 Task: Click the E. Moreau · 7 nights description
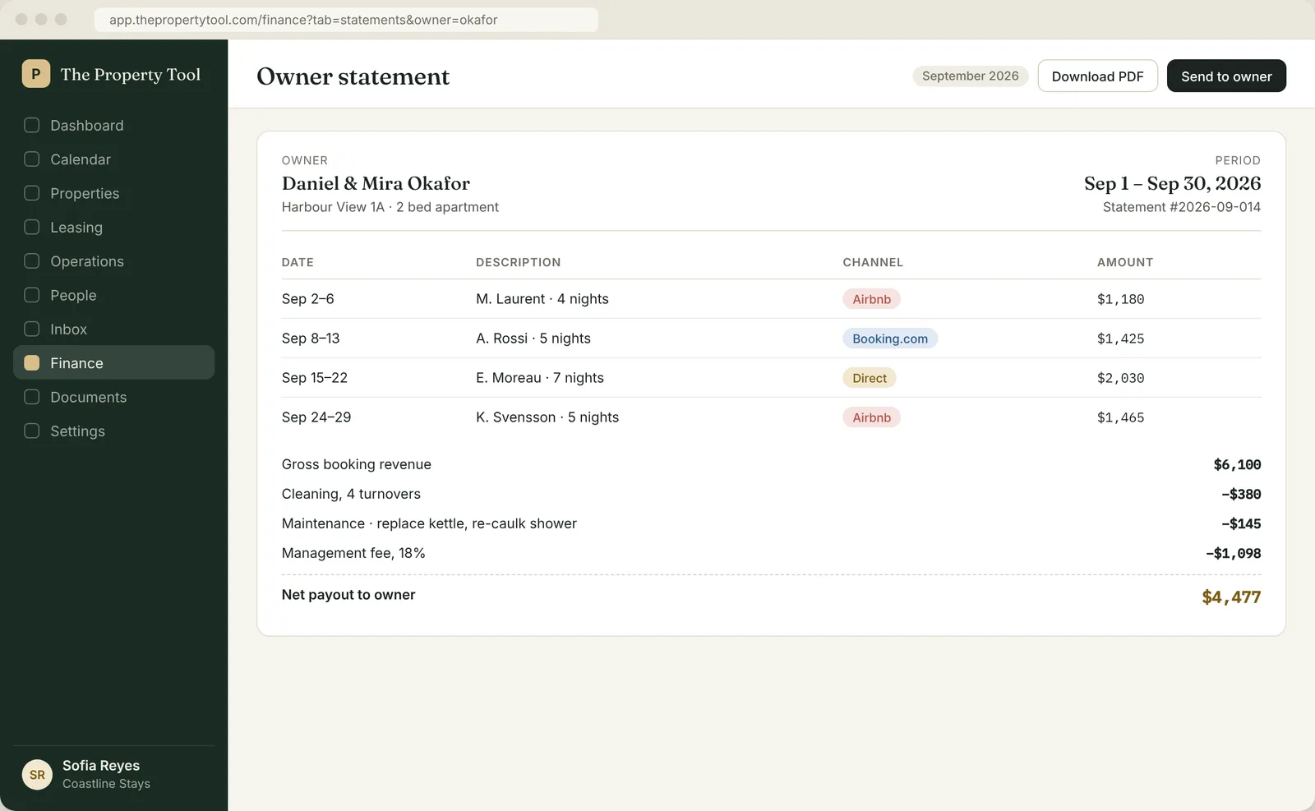coord(540,378)
